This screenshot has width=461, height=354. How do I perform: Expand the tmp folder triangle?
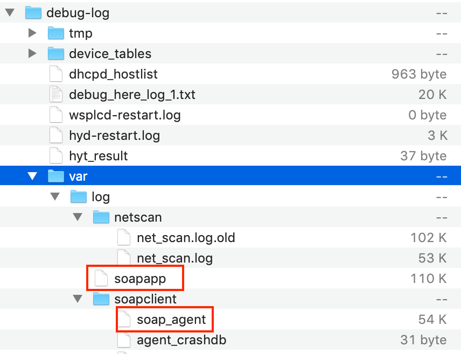[x=32, y=33]
